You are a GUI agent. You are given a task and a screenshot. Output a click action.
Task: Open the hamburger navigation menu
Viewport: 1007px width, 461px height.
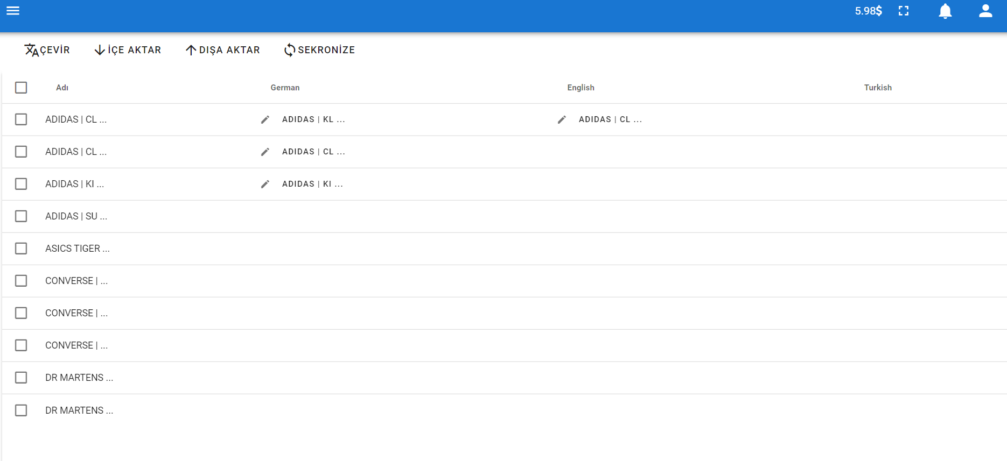[13, 11]
